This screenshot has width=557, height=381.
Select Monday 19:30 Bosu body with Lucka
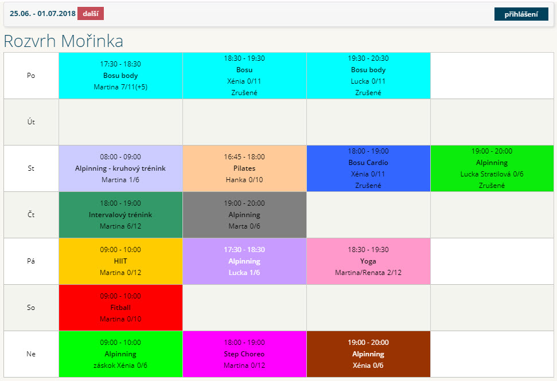tap(368, 76)
